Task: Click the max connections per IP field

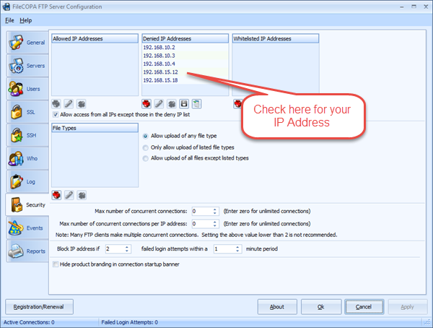Action: (205, 224)
